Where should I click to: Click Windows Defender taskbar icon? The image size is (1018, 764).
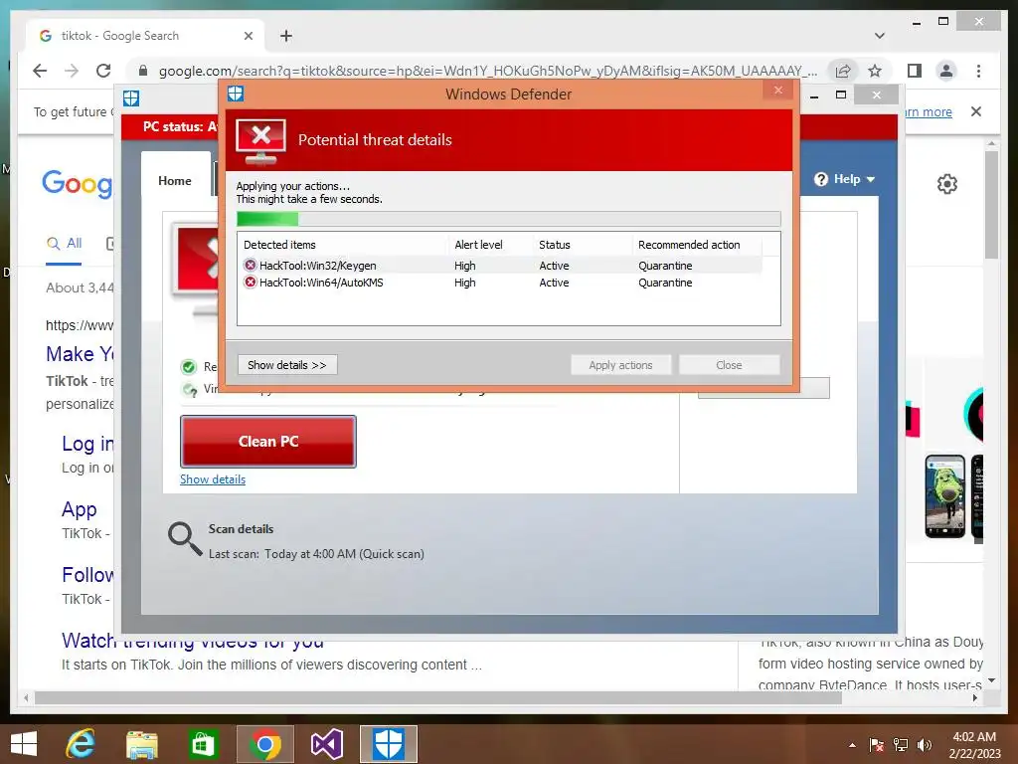point(389,744)
